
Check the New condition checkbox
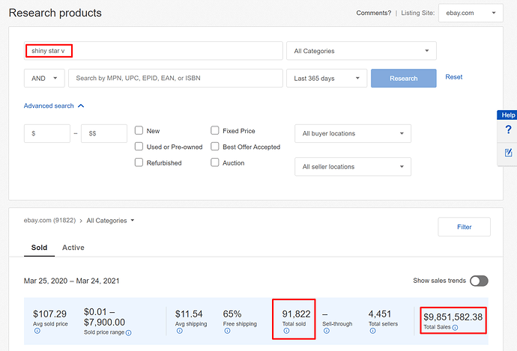(139, 131)
